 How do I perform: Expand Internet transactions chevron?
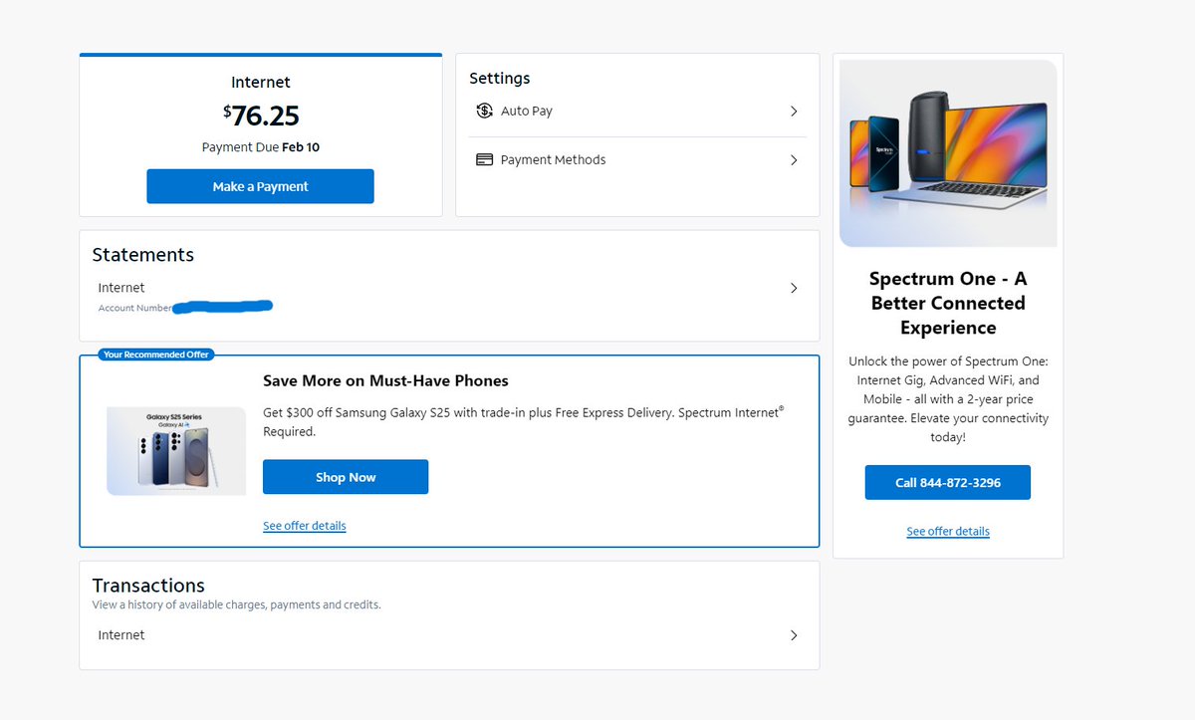[794, 635]
